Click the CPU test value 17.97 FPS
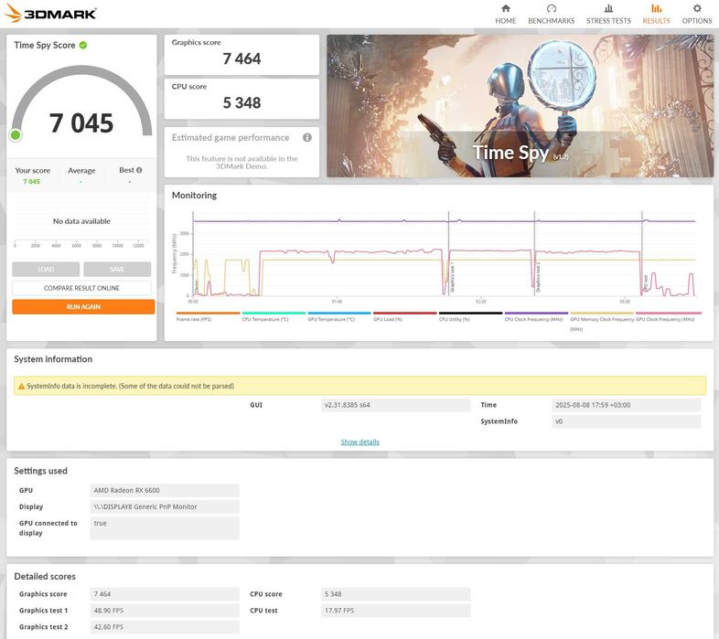The width and height of the screenshot is (719, 639). coord(396,610)
